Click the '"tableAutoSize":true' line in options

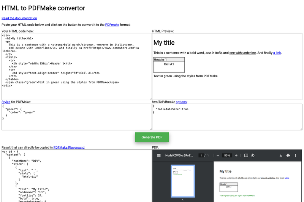[x=172, y=109]
